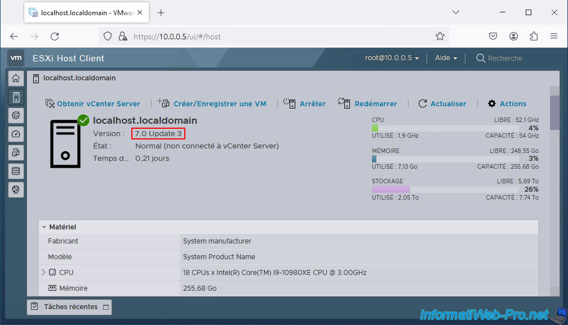The width and height of the screenshot is (568, 325).
Task: Expand the CPU hardware row
Action: click(x=43, y=273)
